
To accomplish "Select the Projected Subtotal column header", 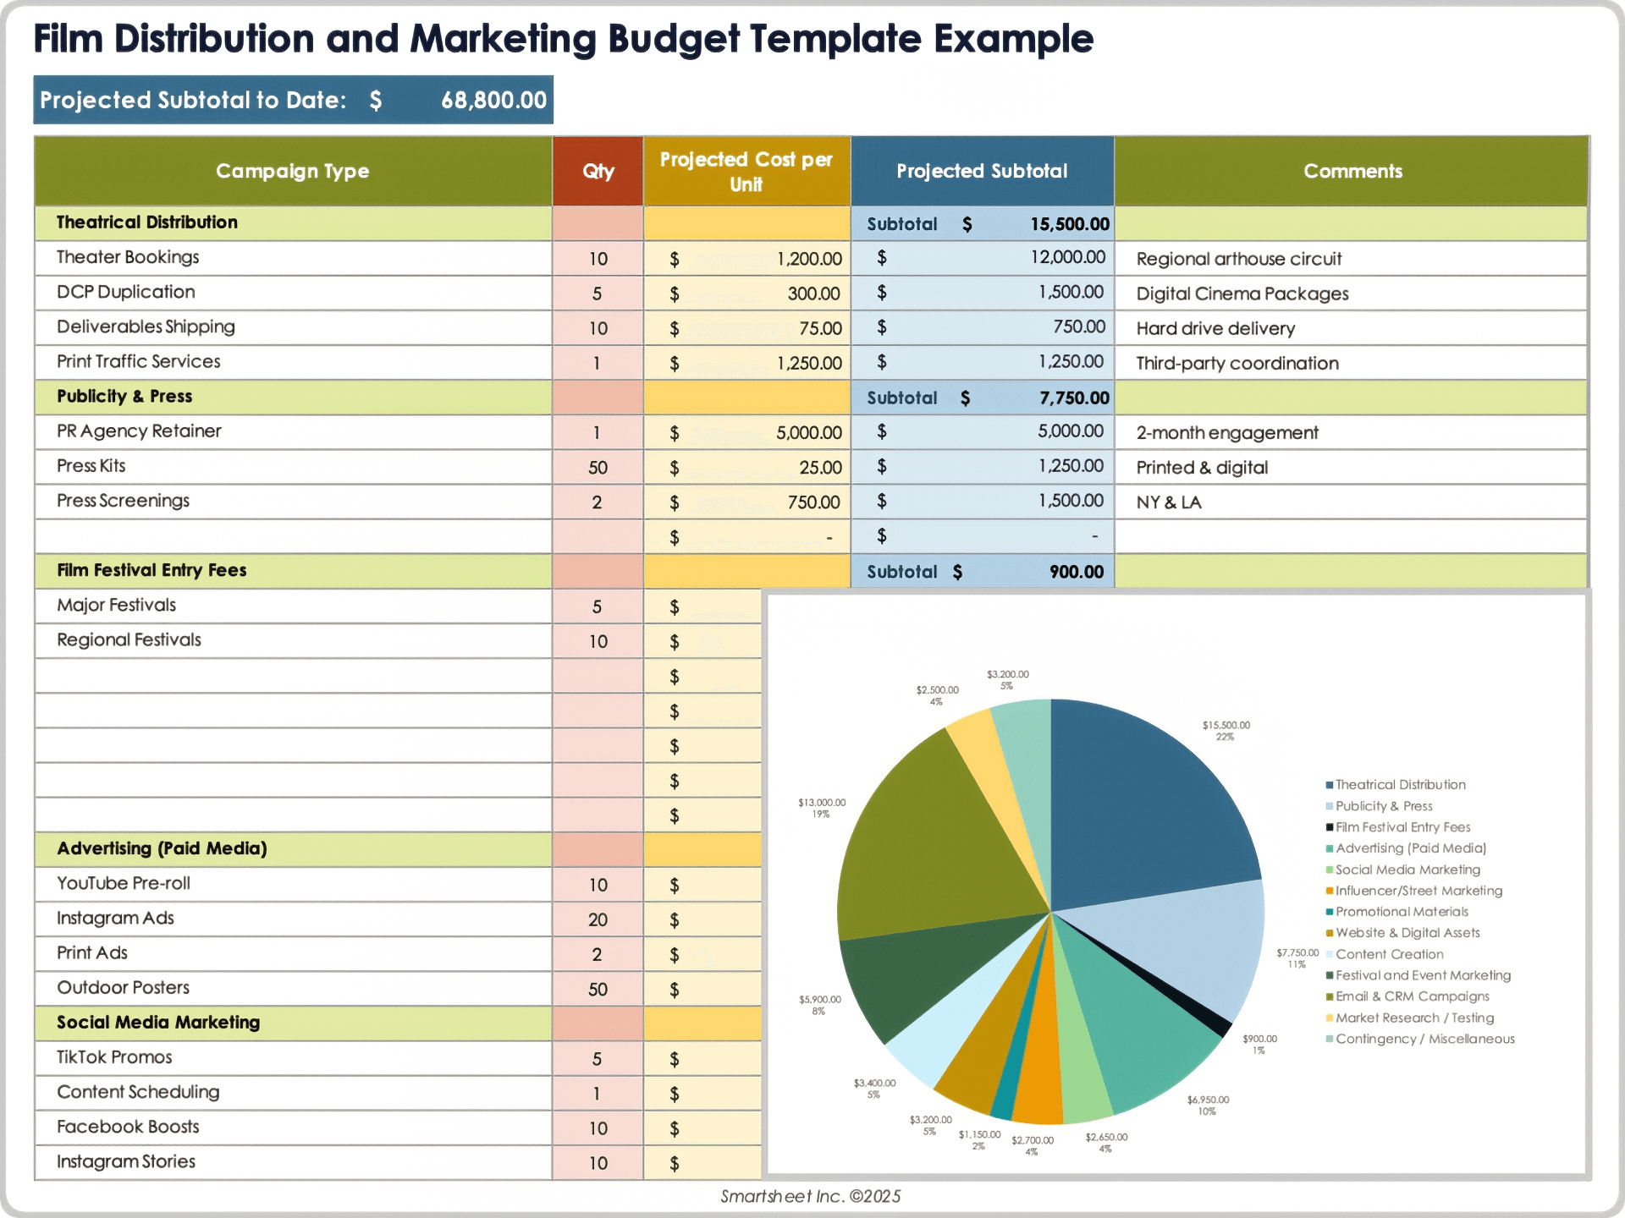I will click(x=982, y=171).
